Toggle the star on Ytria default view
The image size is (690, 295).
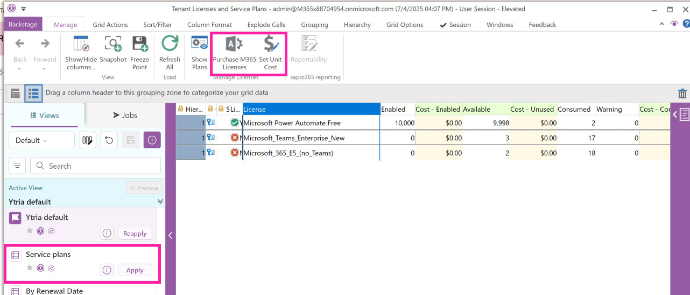(30, 231)
